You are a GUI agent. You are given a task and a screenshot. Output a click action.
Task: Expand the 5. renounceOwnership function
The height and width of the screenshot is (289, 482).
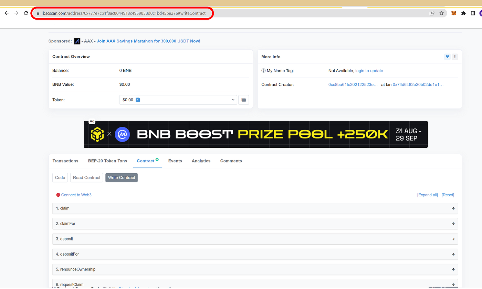pyautogui.click(x=255, y=269)
